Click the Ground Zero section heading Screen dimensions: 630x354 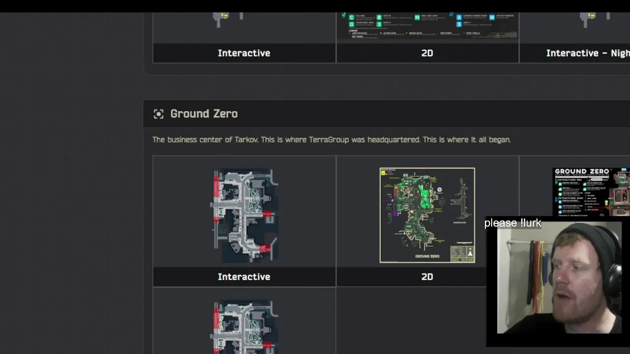tap(204, 114)
